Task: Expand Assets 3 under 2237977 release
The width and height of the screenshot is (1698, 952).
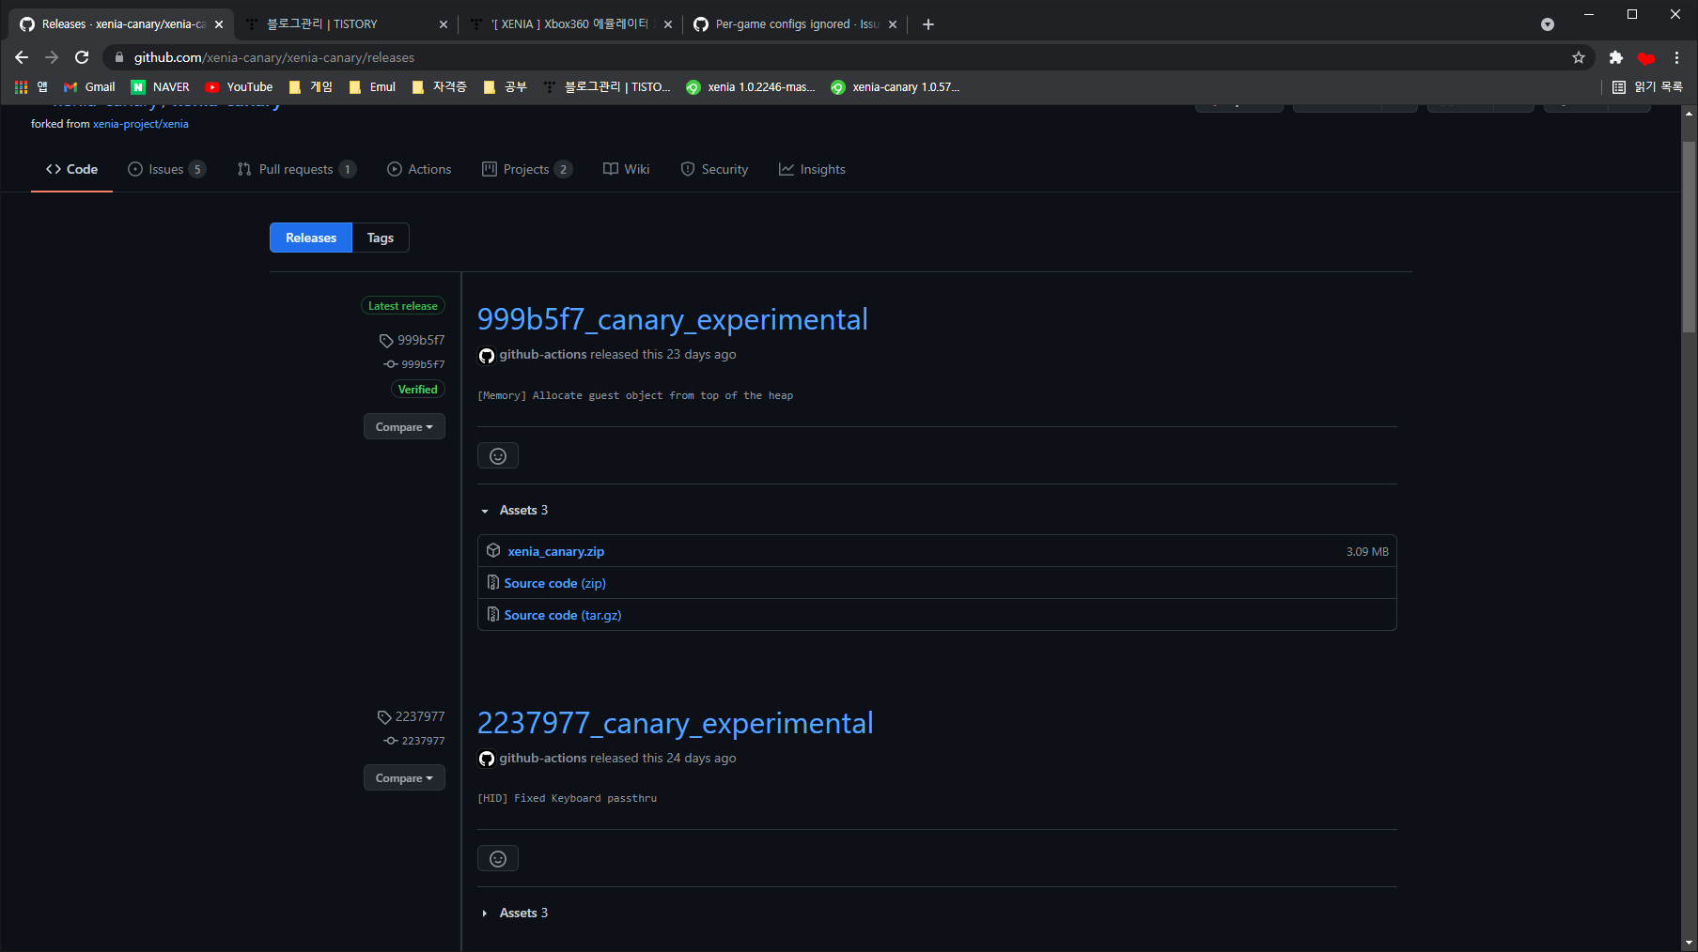Action: [x=514, y=913]
